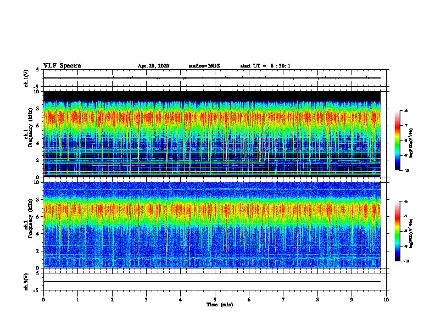
Task: Click the ch.1 spectrogram color bar
Action: tap(397, 141)
